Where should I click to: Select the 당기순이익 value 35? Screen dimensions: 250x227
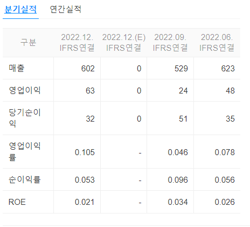[x=230, y=119]
